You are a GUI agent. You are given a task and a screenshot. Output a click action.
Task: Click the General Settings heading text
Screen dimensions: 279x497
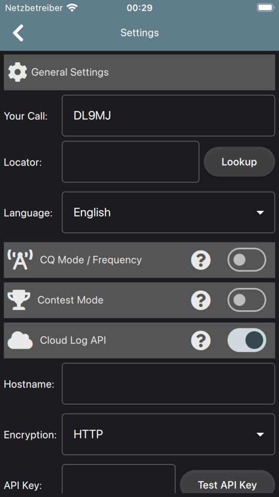tap(70, 72)
